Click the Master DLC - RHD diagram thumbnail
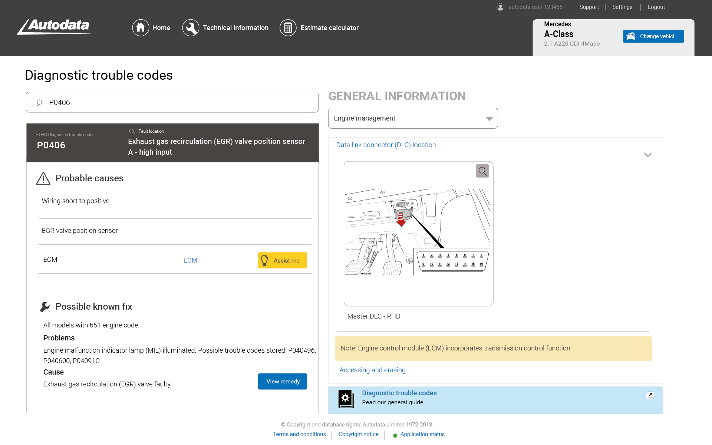Image resolution: width=712 pixels, height=445 pixels. tap(418, 233)
